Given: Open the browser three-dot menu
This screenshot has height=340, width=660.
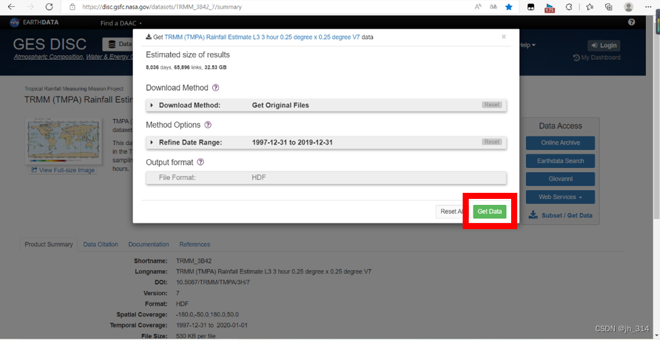Looking at the screenshot, I should 648,7.
